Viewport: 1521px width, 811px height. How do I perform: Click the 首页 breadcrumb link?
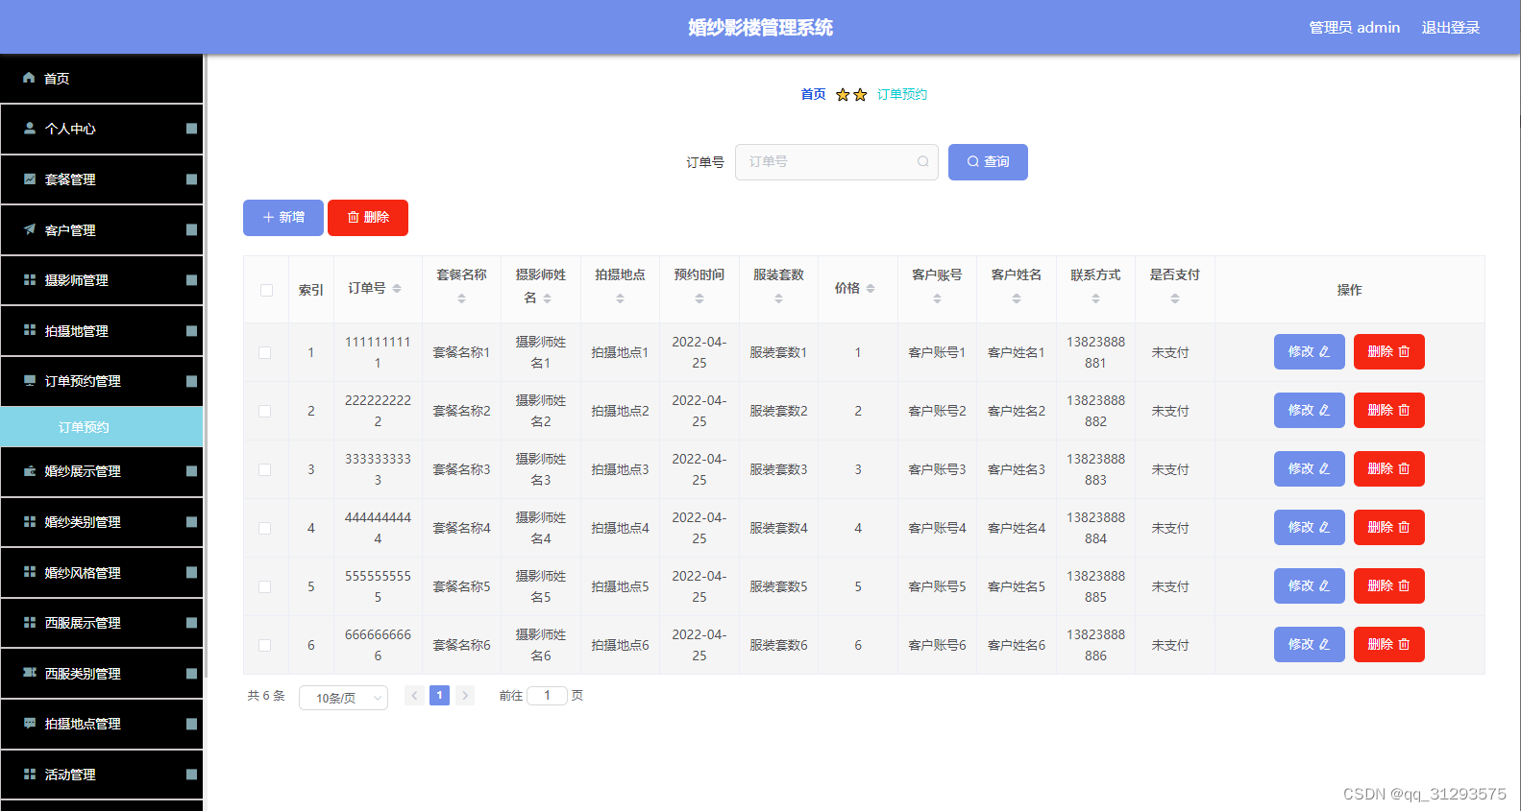(x=813, y=94)
